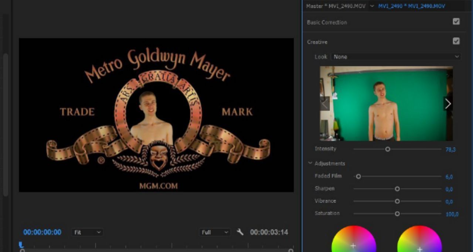473x252 pixels.
Task: Click the Faded Film slider handle
Action: click(x=358, y=176)
